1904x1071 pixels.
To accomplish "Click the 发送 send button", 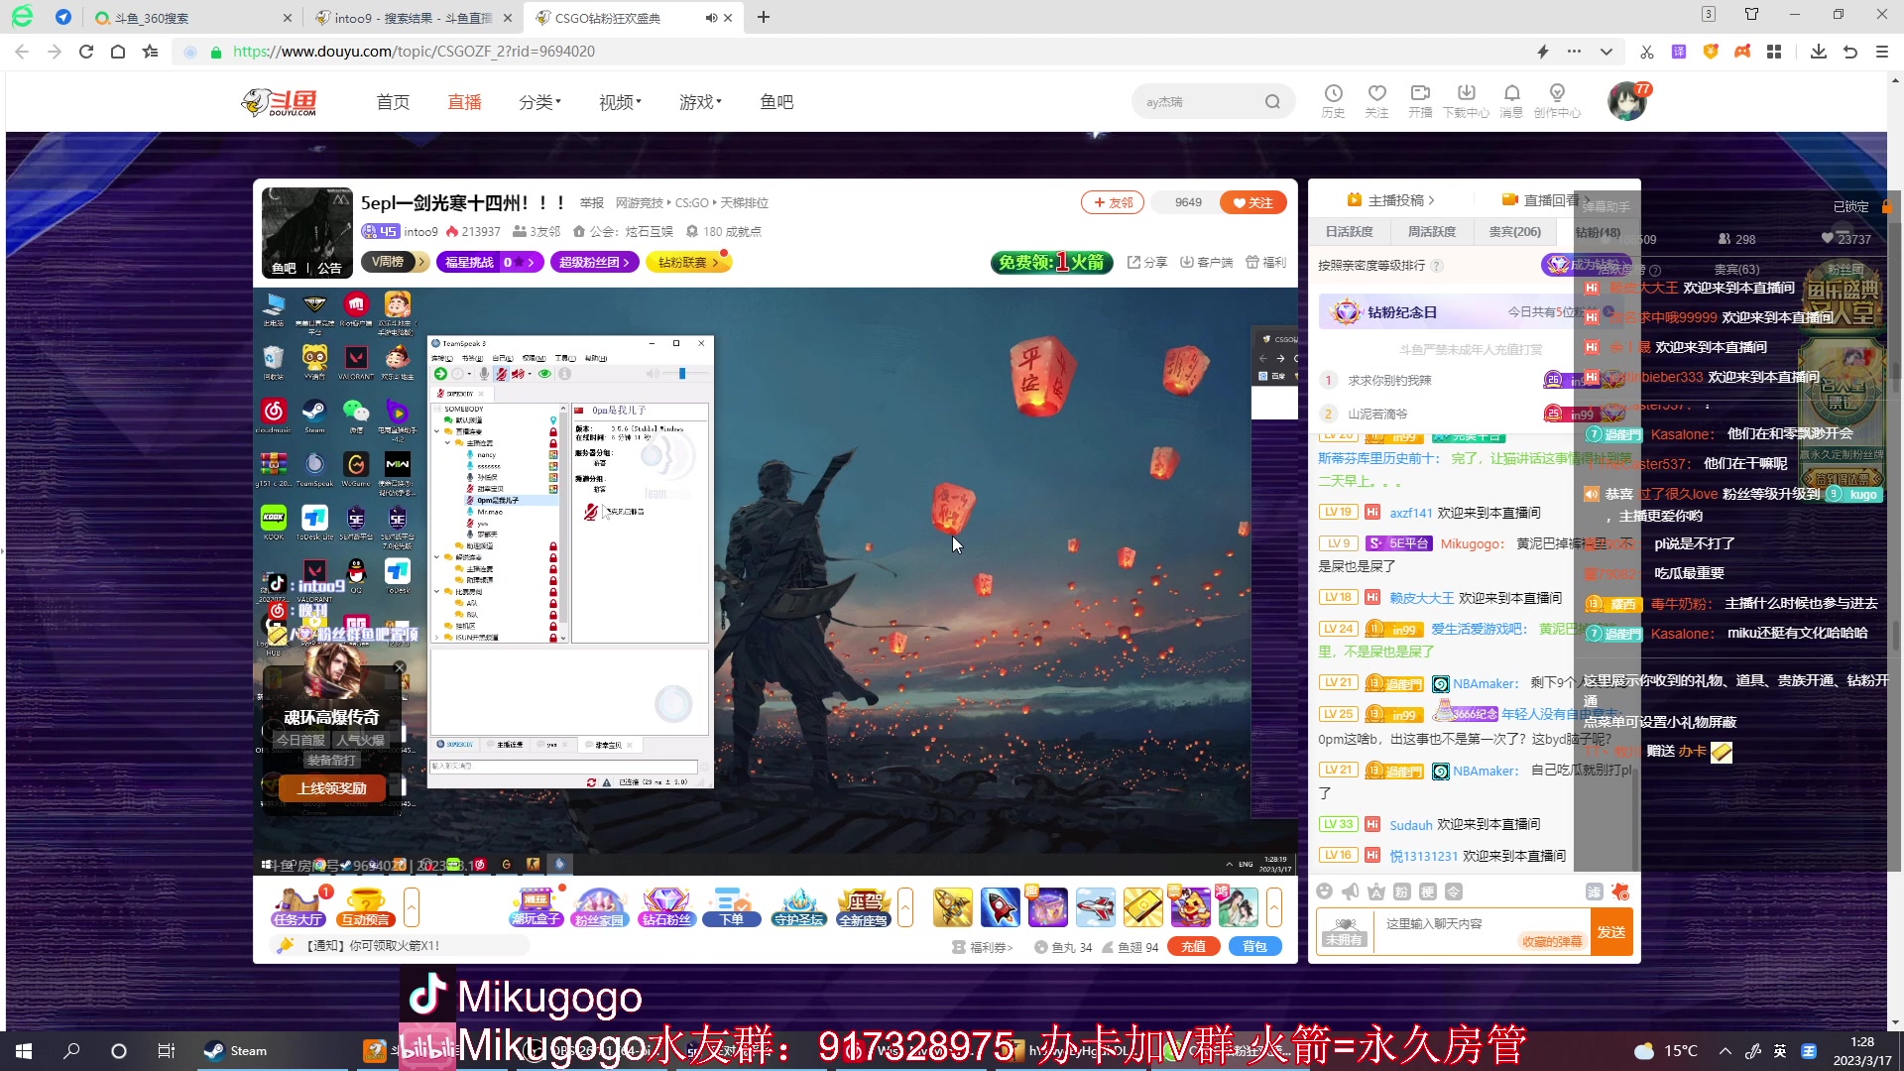I will (x=1610, y=932).
